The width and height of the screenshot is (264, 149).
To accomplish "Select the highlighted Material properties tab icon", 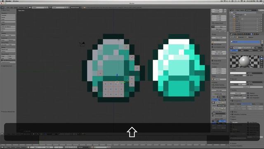I will tap(252, 34).
